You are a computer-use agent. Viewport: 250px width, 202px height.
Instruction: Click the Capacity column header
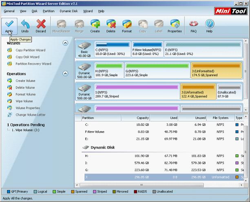click(x=135, y=118)
